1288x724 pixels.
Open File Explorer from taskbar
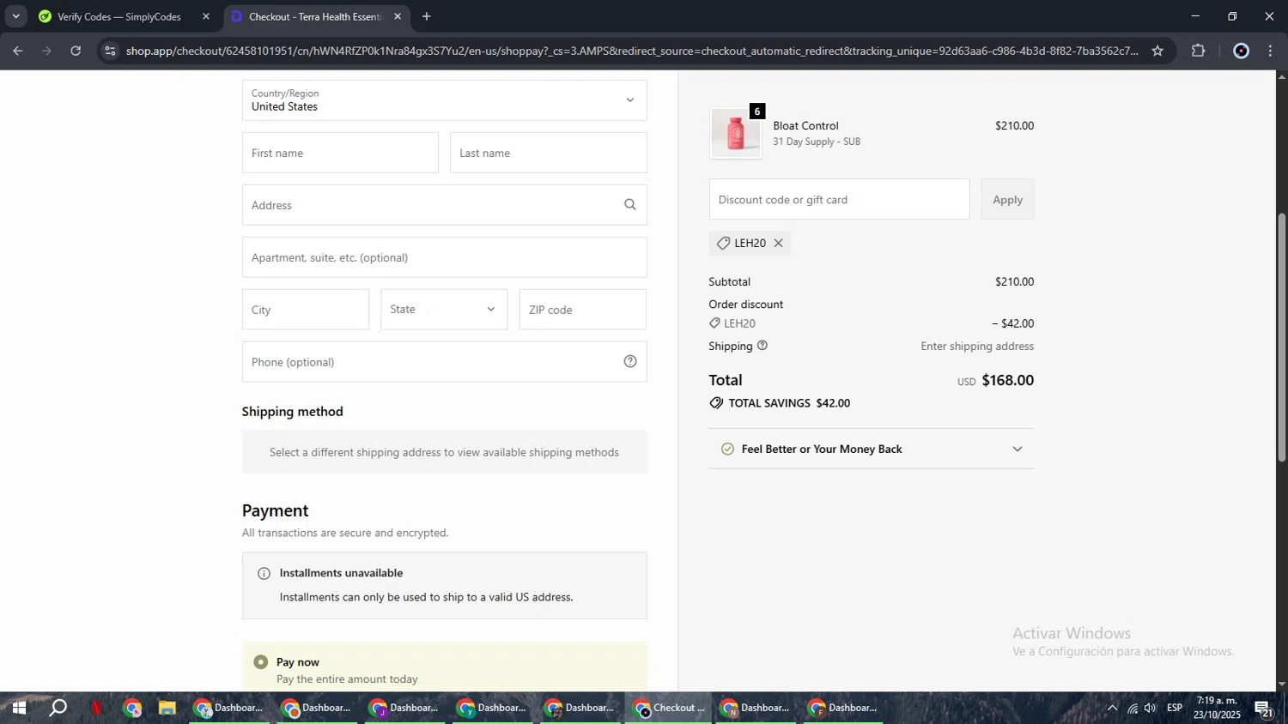(x=167, y=708)
